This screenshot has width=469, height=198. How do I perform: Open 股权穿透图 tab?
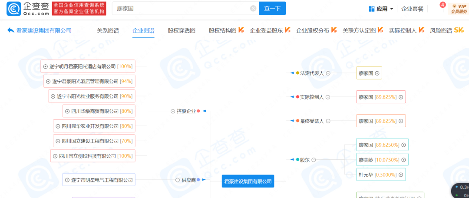coord(181,30)
